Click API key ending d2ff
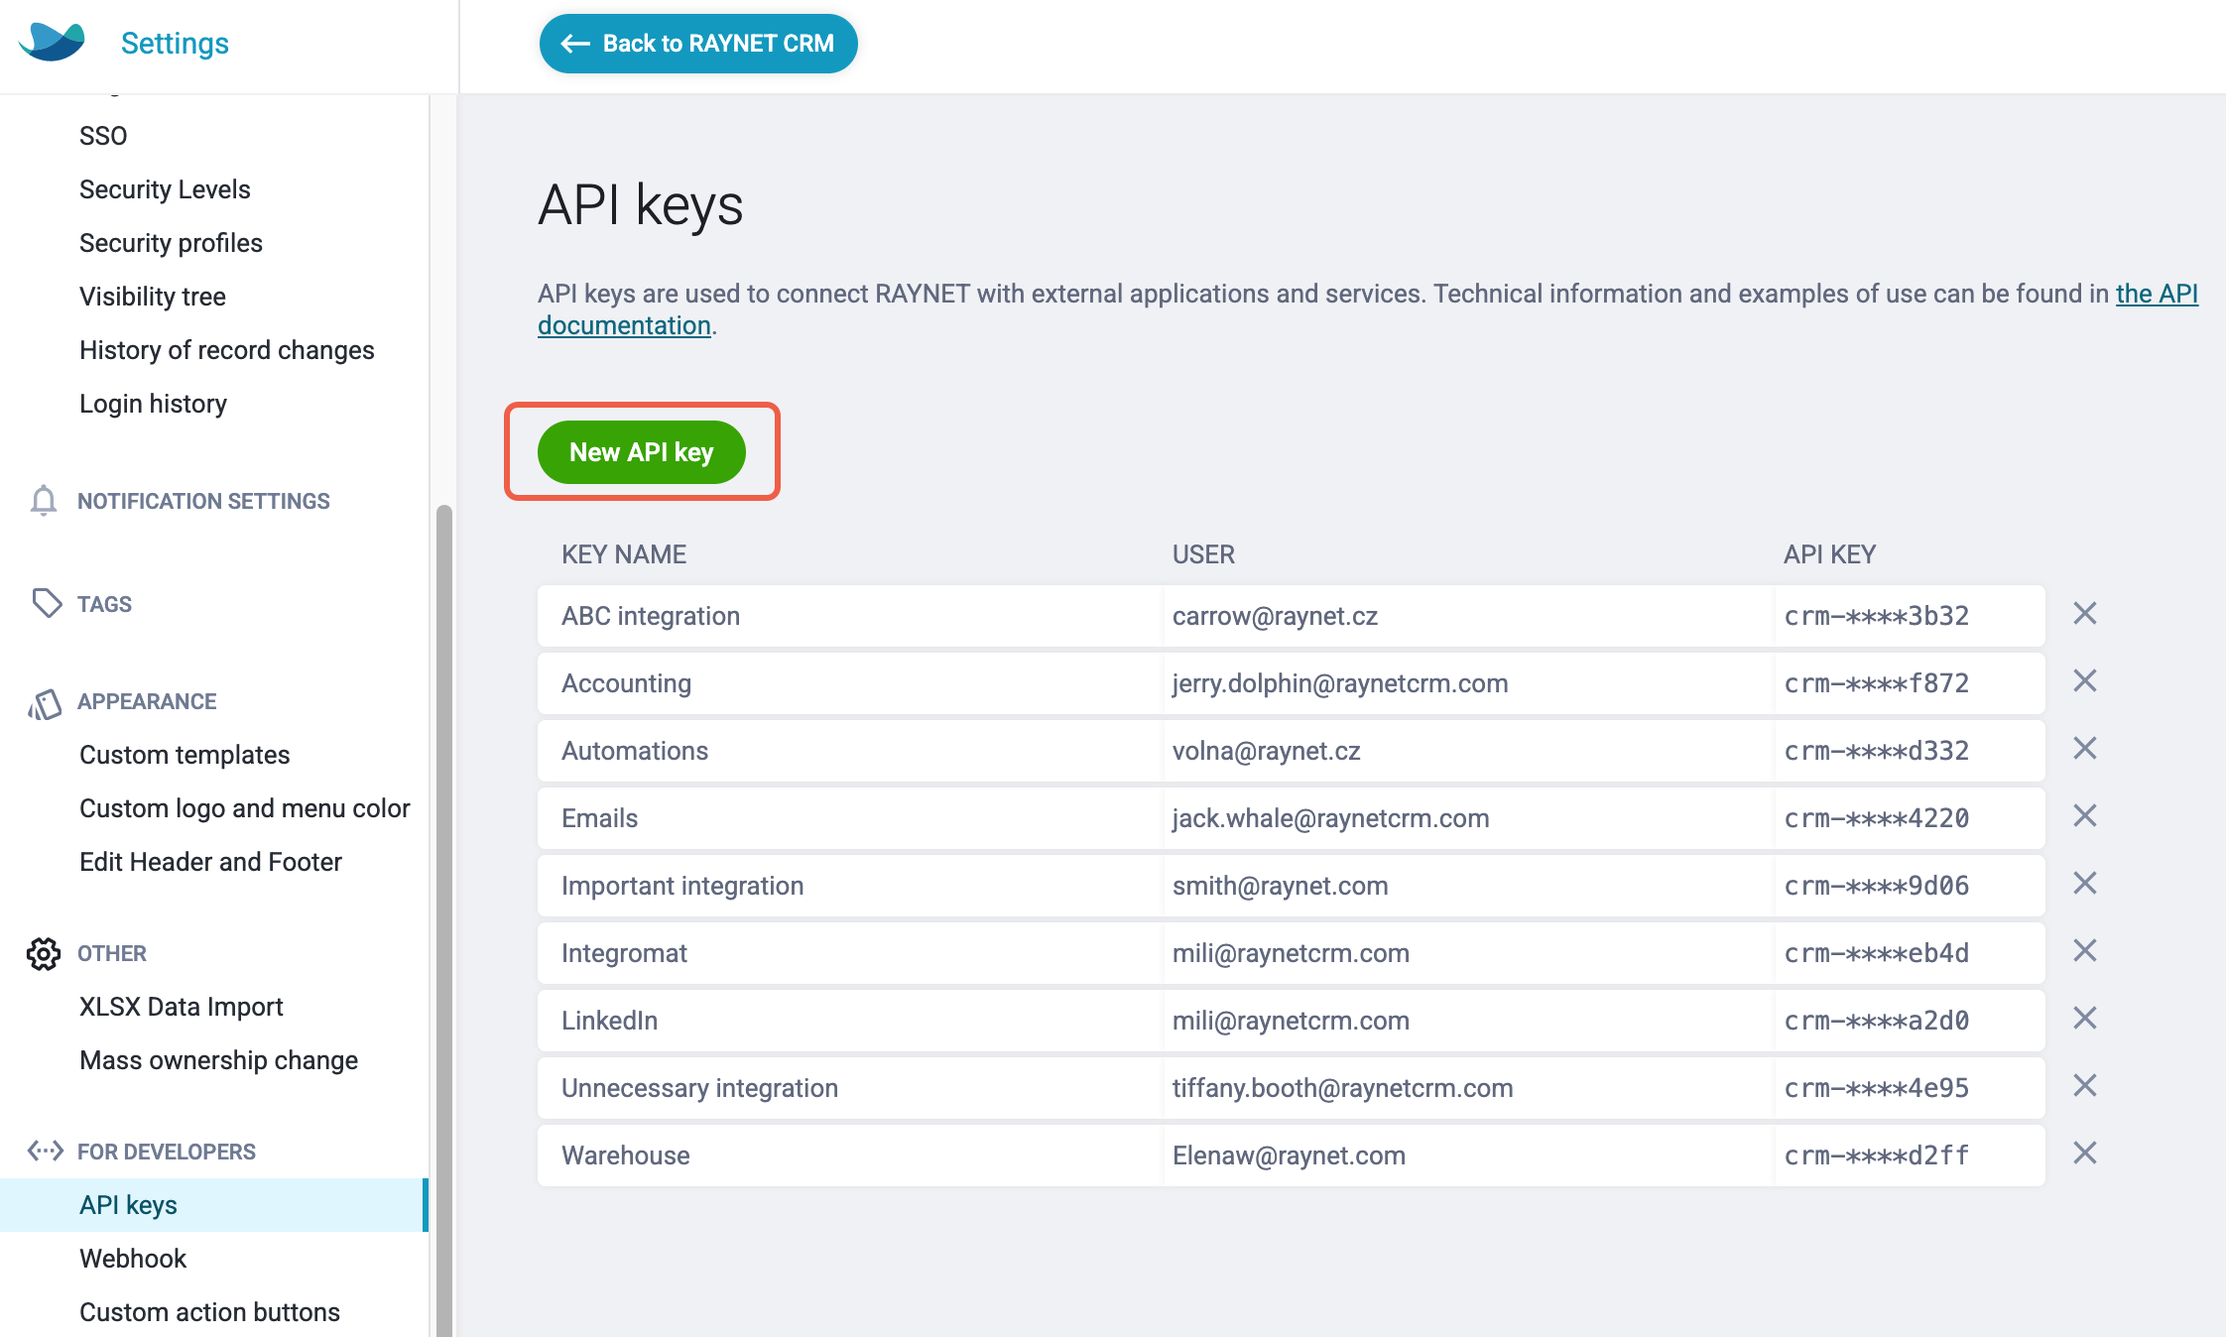 pos(1876,1155)
